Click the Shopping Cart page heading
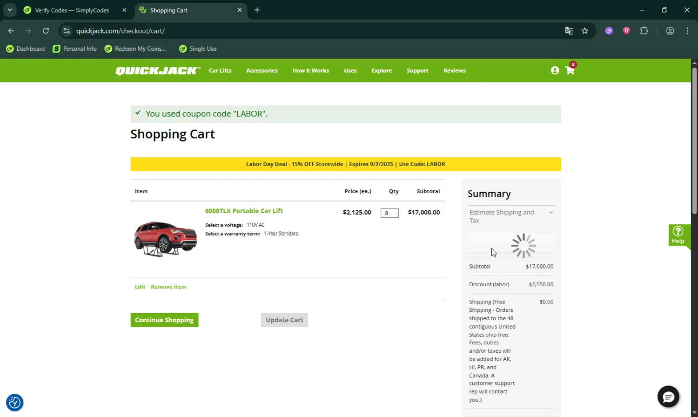Viewport: 698px width, 417px height. pos(173,134)
